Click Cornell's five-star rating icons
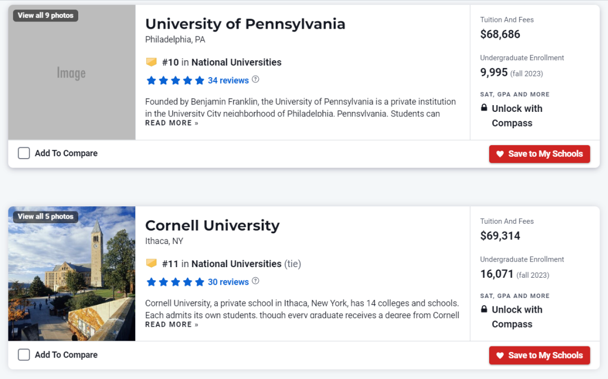 (175, 282)
